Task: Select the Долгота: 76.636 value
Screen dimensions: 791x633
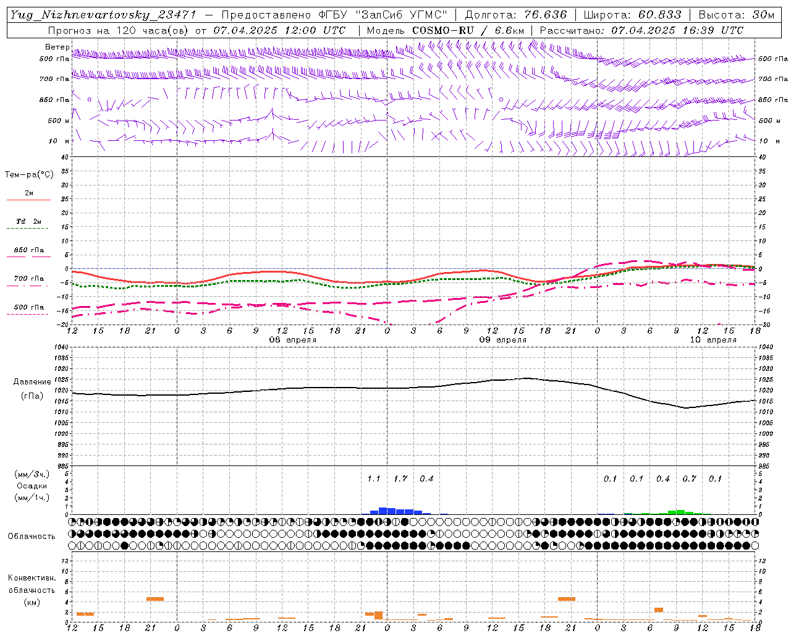Action: click(516, 15)
